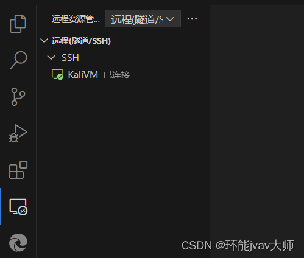The width and height of the screenshot is (304, 258).
Task: Select the Remote Explorer activity icon
Action: coord(18,207)
